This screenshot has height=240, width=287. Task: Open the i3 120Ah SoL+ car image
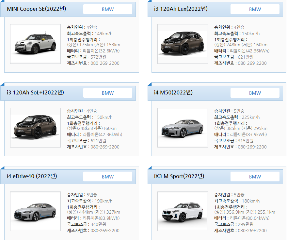pyautogui.click(x=35, y=128)
